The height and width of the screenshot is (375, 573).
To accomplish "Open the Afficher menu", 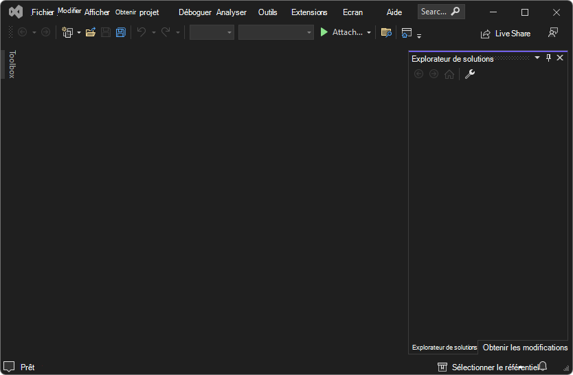I will point(97,12).
